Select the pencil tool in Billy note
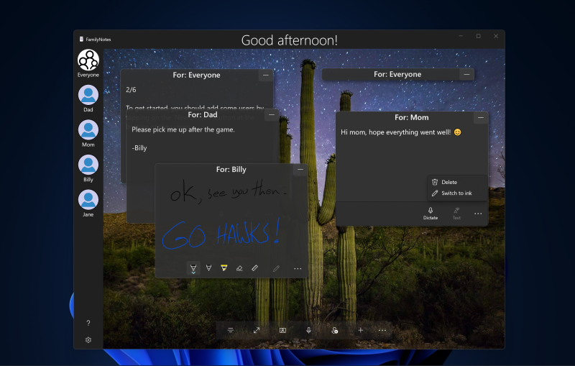 tap(208, 268)
